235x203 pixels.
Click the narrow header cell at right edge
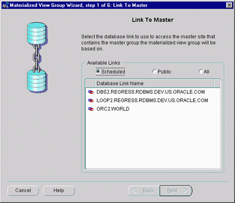[217, 83]
